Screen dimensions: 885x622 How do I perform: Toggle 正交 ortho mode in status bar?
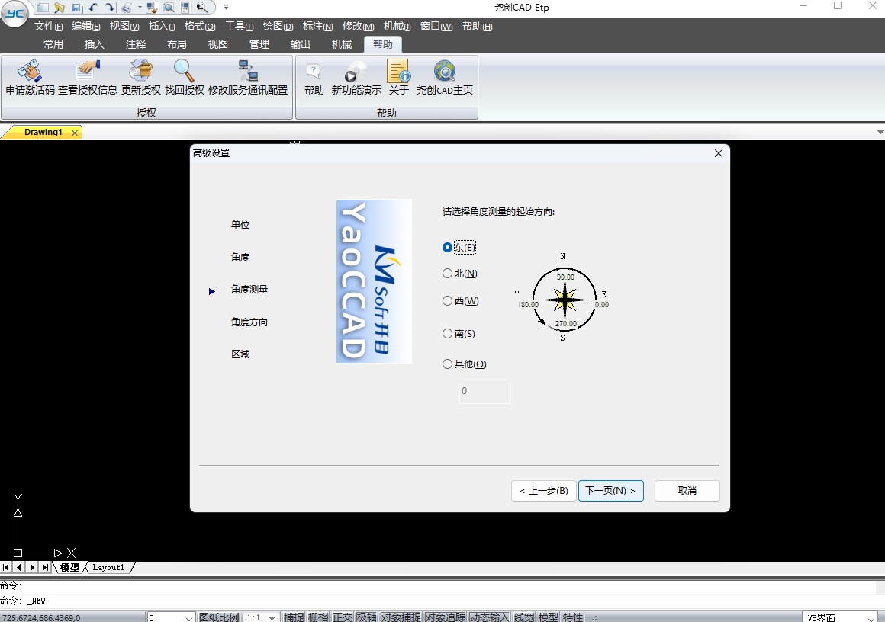pos(343,617)
